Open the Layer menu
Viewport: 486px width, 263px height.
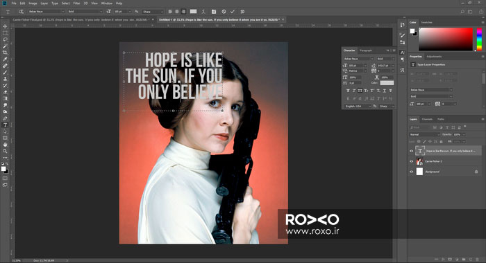(44, 3)
